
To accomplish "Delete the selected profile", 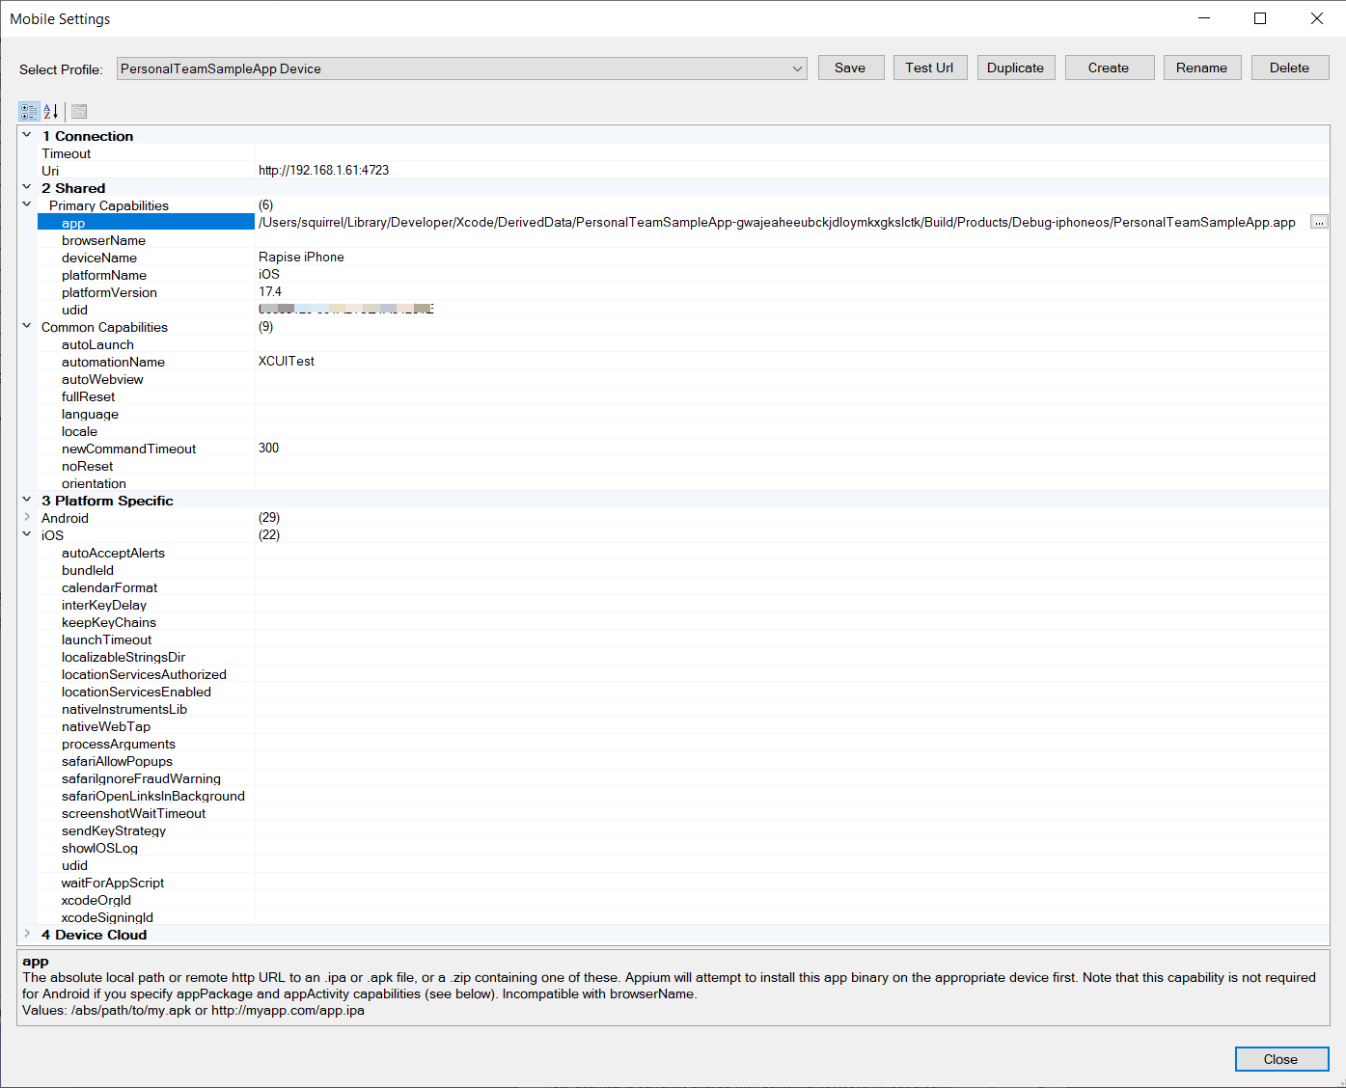I will [x=1289, y=68].
